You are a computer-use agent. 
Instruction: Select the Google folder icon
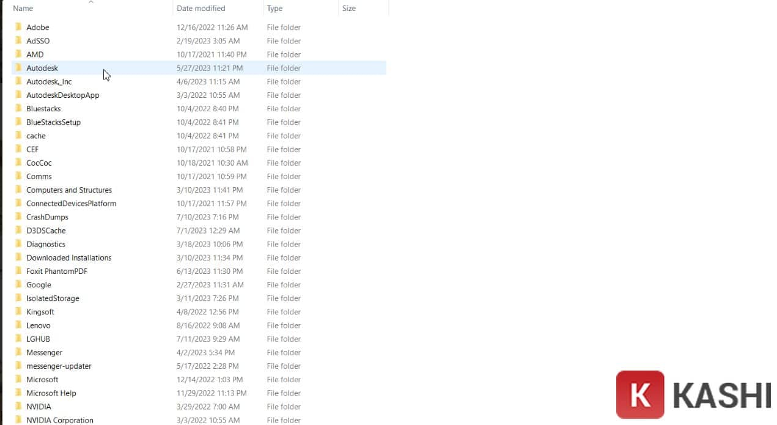18,285
